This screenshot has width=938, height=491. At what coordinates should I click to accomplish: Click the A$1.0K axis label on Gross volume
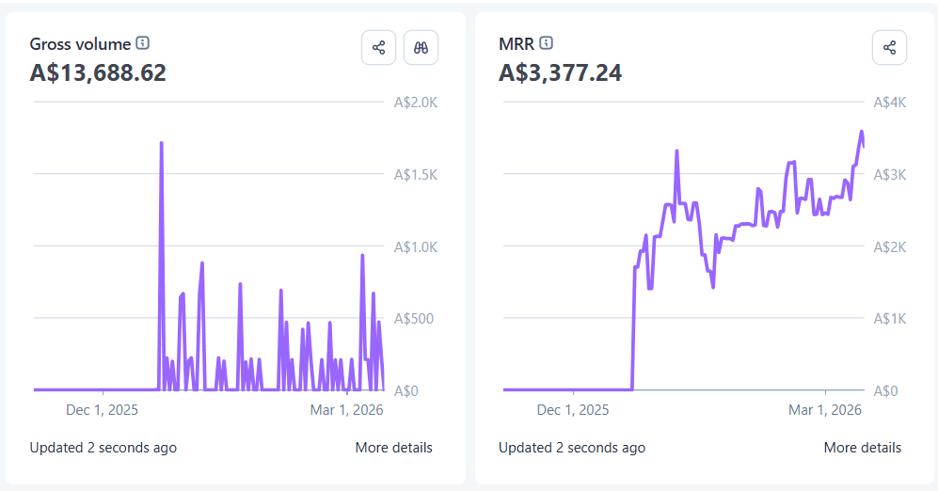click(416, 247)
